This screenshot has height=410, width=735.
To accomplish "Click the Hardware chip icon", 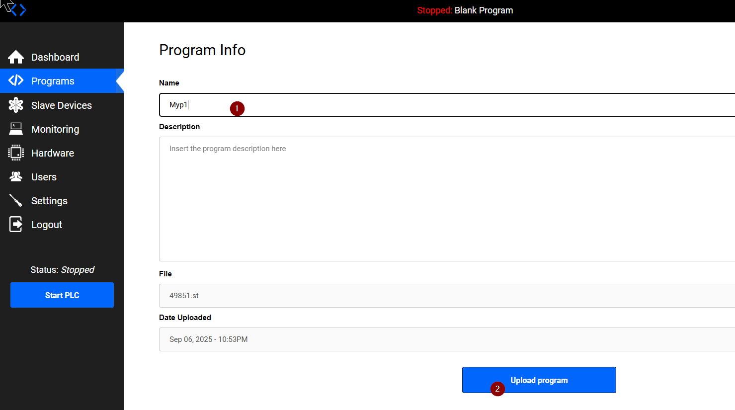I will (16, 153).
